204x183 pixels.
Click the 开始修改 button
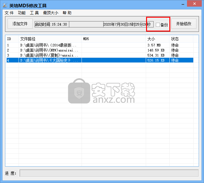coord(184,24)
